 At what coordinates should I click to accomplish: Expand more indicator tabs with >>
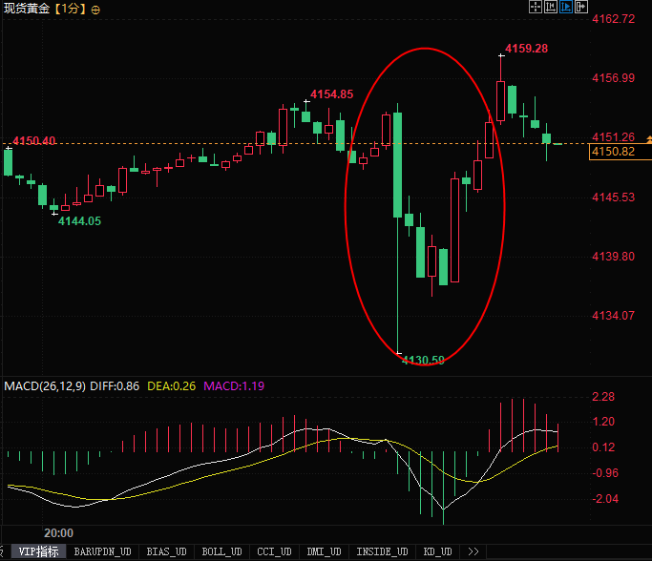point(473,551)
